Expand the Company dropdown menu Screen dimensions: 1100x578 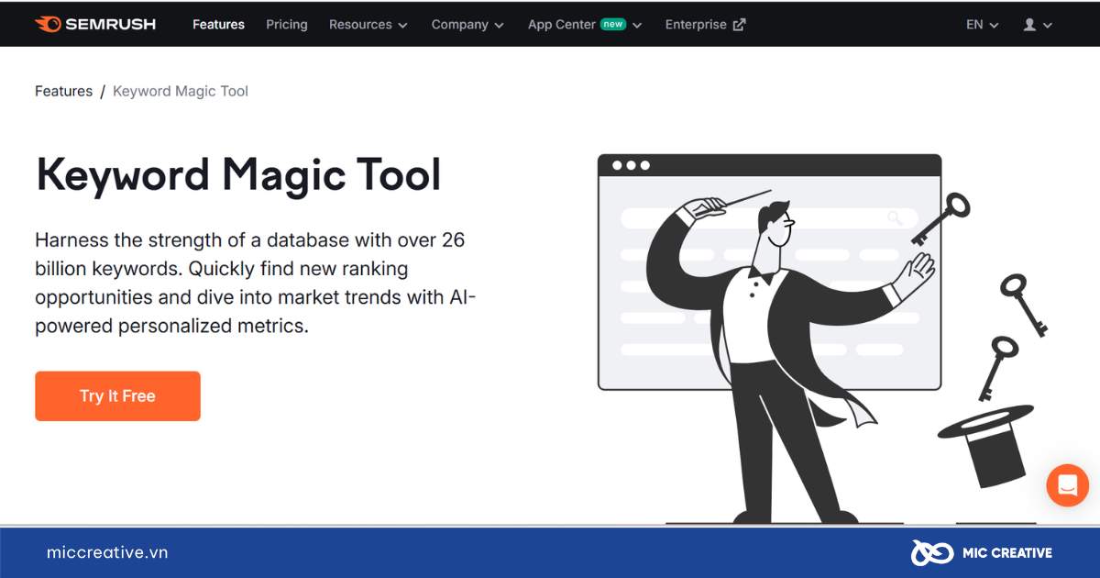tap(467, 25)
